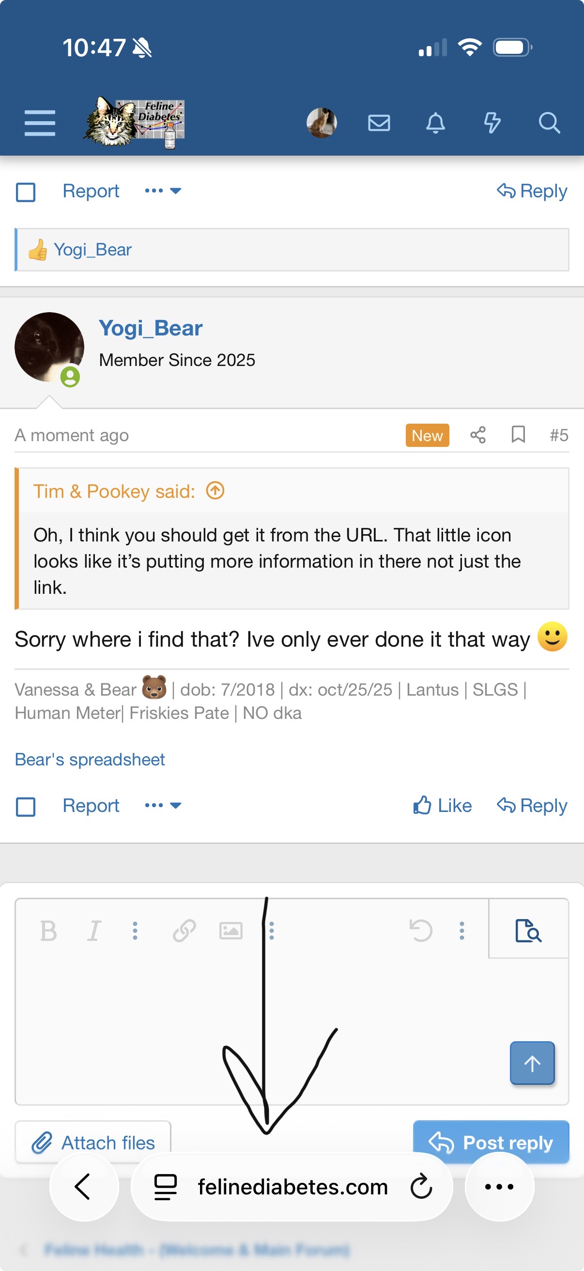
Task: Expand the top post's more options dropdown
Action: click(x=163, y=191)
